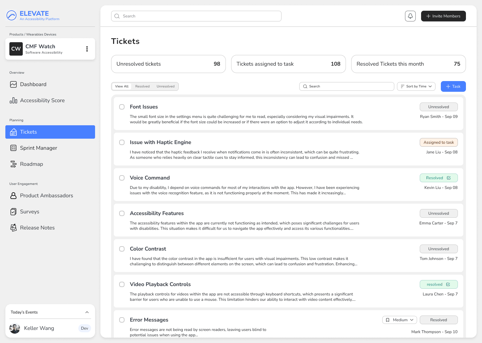482x343 pixels.
Task: Open CMF Watch three-dot options menu
Action: [x=87, y=49]
